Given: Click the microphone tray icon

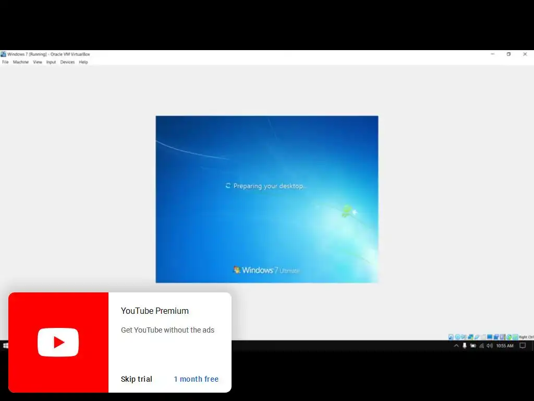Looking at the screenshot, I should [x=465, y=346].
